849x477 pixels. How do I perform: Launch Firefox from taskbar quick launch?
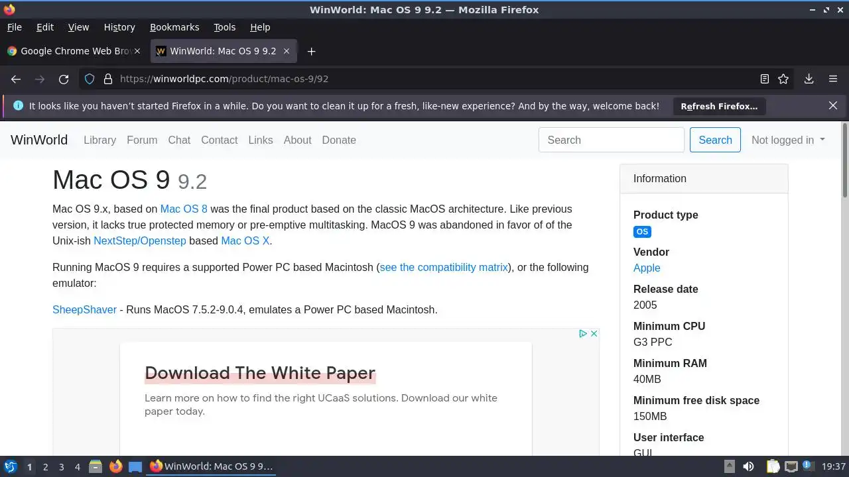tap(115, 466)
